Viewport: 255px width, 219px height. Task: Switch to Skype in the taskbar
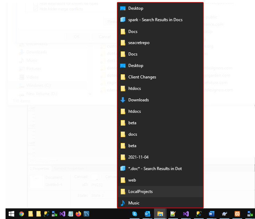click(x=135, y=214)
